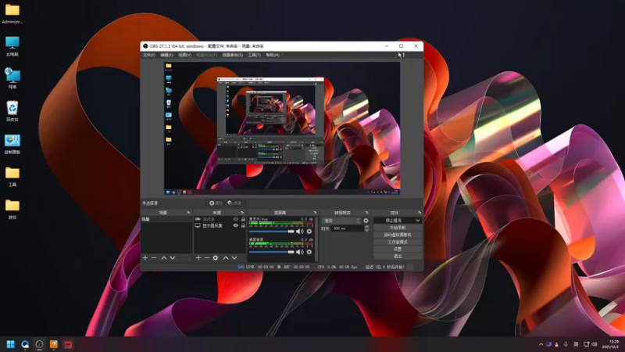Image resolution: width=625 pixels, height=352 pixels.
Task: Increase transition duration with up arrow
Action: (366, 227)
